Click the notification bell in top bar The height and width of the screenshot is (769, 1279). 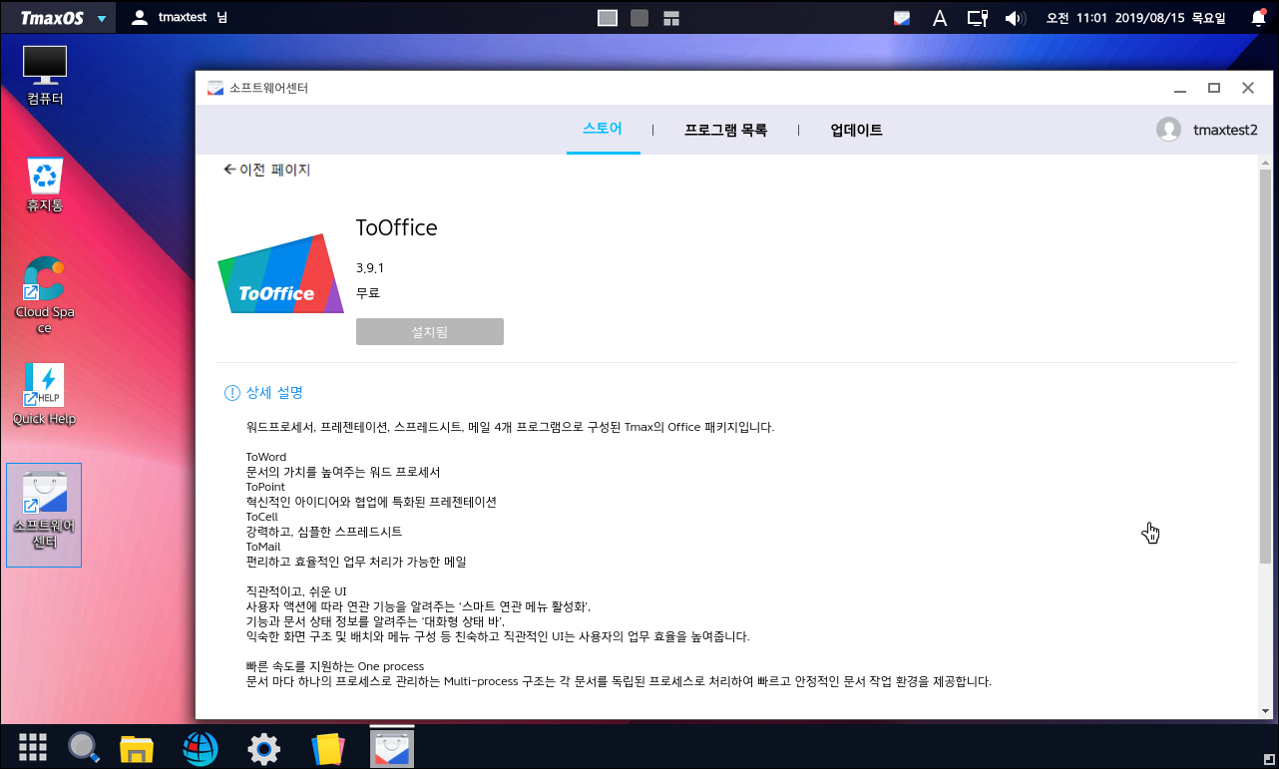click(x=1257, y=18)
